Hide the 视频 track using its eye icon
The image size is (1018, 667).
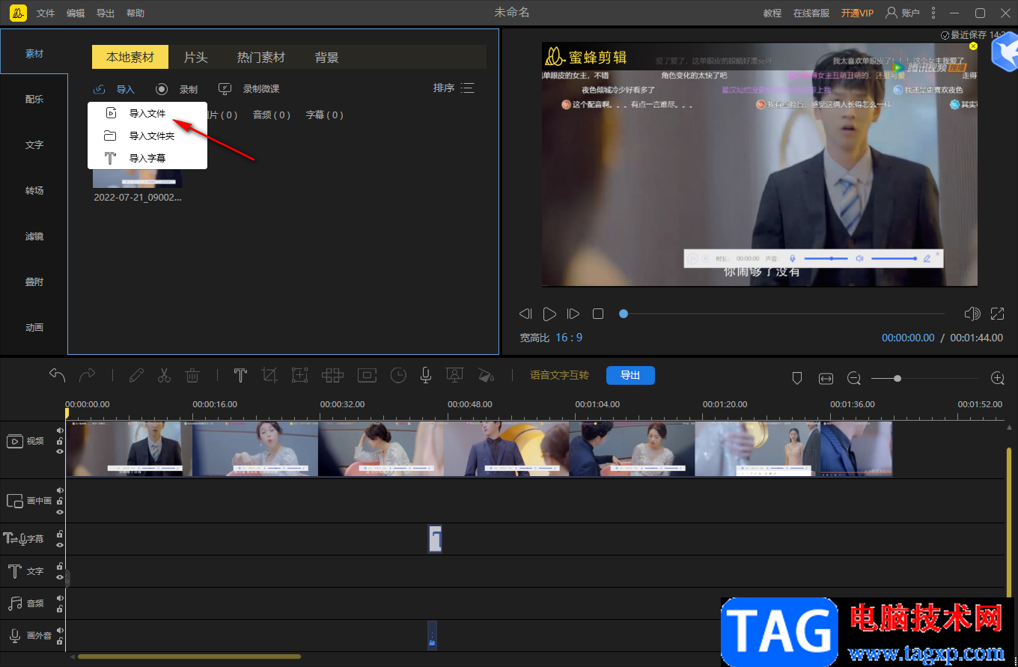[x=60, y=451]
